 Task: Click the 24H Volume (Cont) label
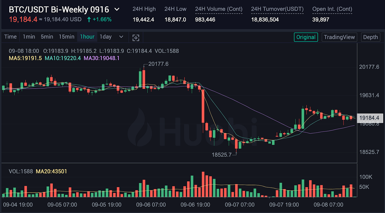pyautogui.click(x=218, y=9)
